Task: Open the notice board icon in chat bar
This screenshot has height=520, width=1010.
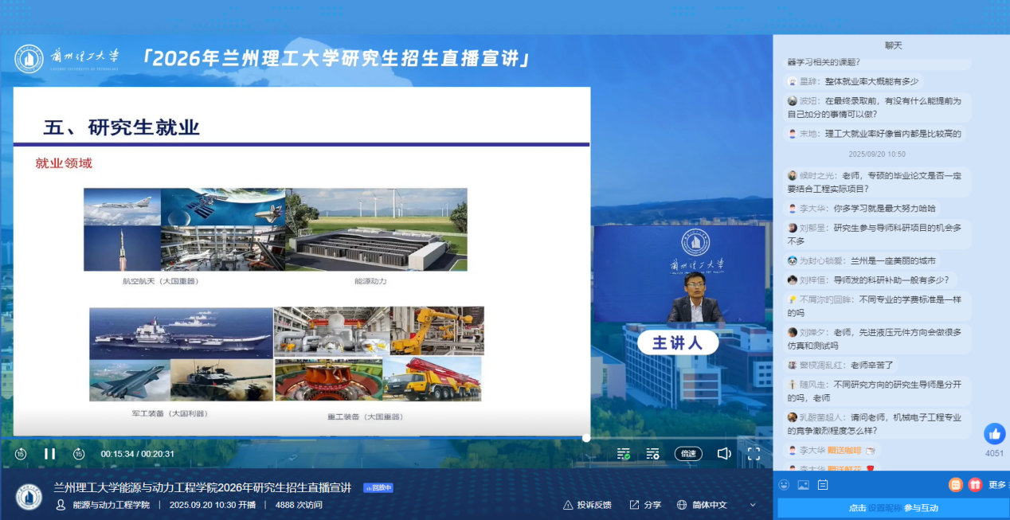Action: click(823, 484)
